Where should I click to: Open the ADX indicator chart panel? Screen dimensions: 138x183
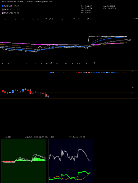[71, 161]
